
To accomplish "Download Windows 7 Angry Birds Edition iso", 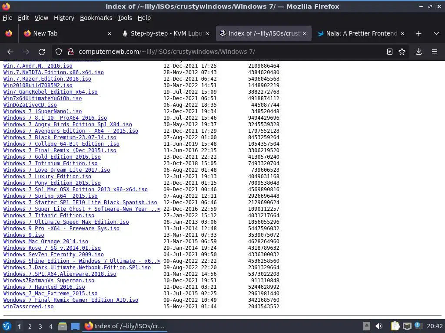I will [x=67, y=124].
